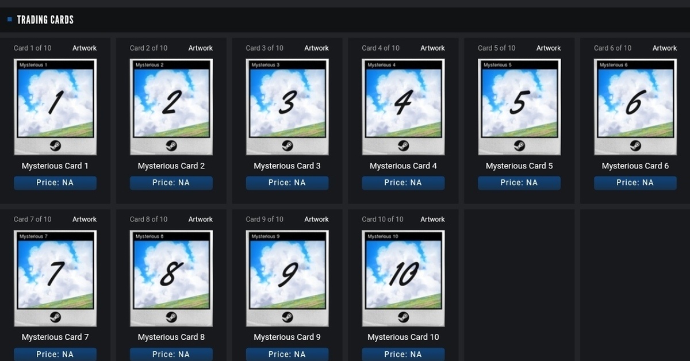Click the 'Card 2 of 10' label
Viewport: 690px width, 361px height.
pos(148,48)
